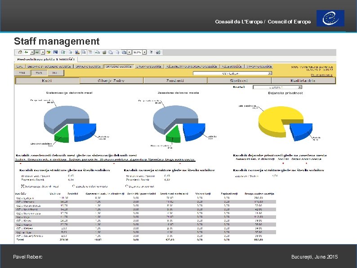
Task: Click the green forward arrow toolbar icon
Action: point(37,52)
